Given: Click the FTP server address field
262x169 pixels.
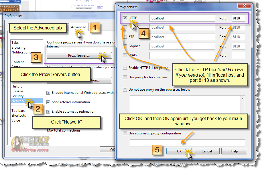Looking at the screenshot, I should 182,37.
